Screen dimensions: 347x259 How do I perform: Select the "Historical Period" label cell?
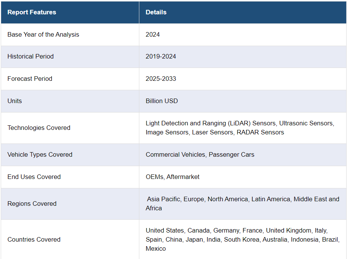pos(31,56)
